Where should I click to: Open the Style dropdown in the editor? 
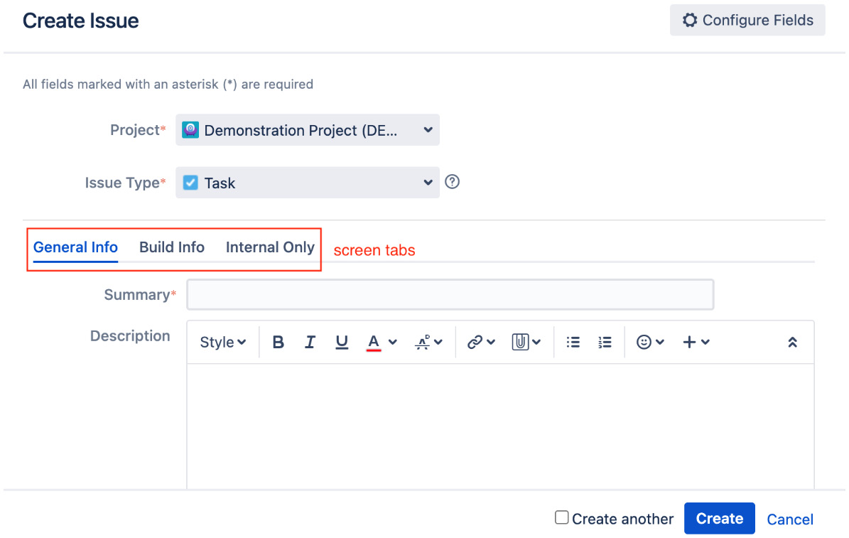[x=222, y=342]
